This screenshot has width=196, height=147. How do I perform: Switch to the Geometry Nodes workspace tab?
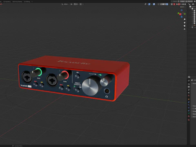17,2
